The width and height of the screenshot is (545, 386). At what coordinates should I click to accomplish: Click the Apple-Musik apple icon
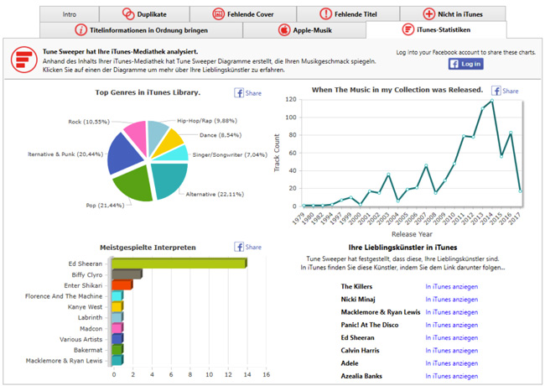click(x=284, y=30)
